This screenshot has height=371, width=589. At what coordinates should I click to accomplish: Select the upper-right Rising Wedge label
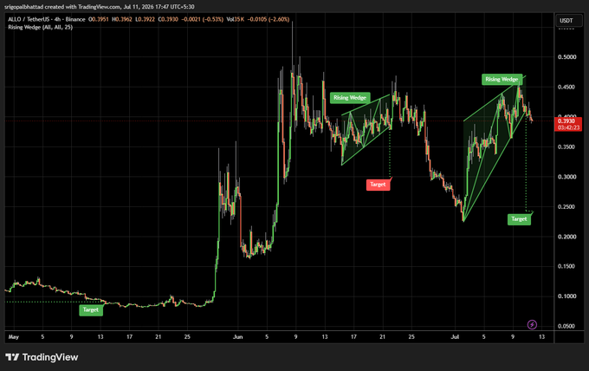(x=502, y=79)
